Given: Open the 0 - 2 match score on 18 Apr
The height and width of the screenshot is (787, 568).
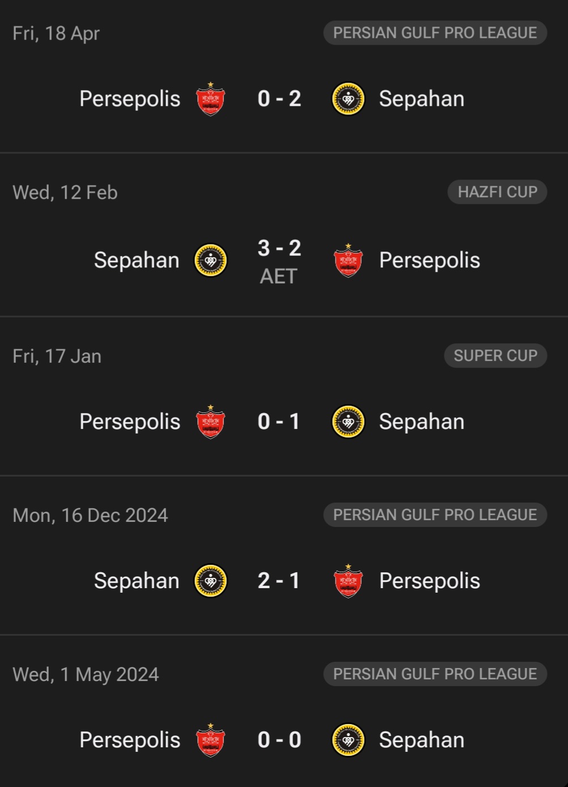Looking at the screenshot, I should coord(279,99).
